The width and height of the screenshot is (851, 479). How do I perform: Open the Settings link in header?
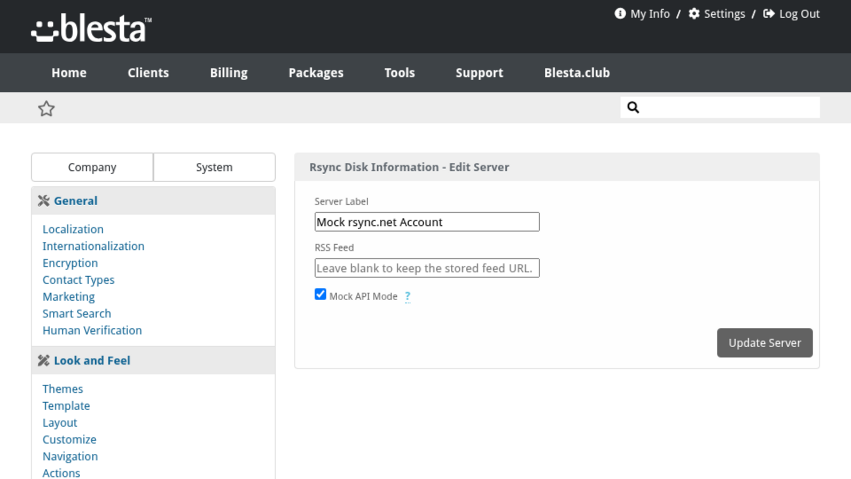tap(724, 14)
